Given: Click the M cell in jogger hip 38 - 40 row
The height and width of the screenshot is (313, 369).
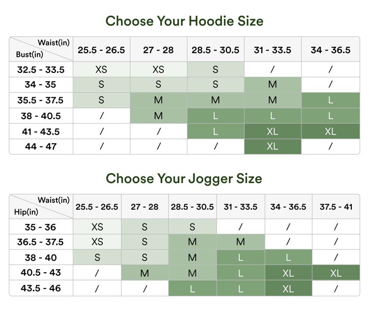Looking at the screenshot, I should (192, 258).
